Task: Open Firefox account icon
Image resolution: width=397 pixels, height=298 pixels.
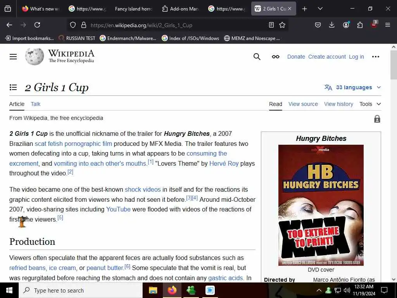Action: pos(346,24)
